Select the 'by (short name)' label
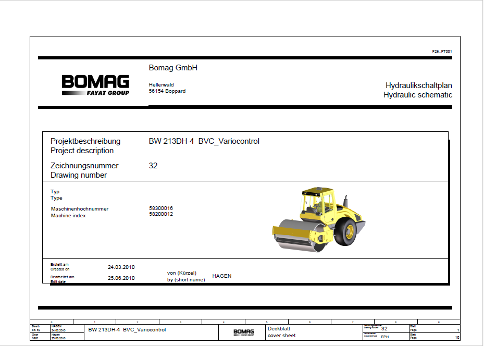Viewport: 484px width, 346px height. (186, 280)
